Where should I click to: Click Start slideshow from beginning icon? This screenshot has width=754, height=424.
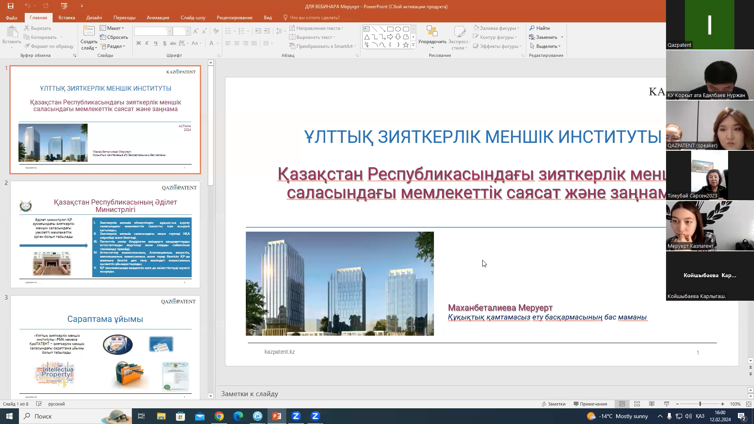click(64, 6)
